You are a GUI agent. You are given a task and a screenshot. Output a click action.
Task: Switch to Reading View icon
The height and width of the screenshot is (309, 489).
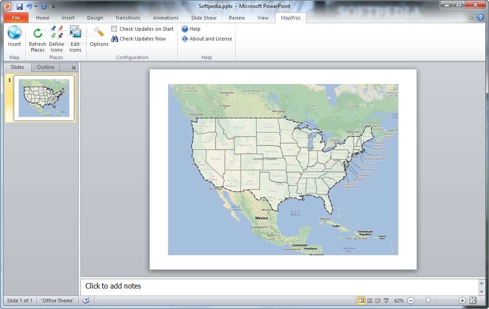coord(378,301)
